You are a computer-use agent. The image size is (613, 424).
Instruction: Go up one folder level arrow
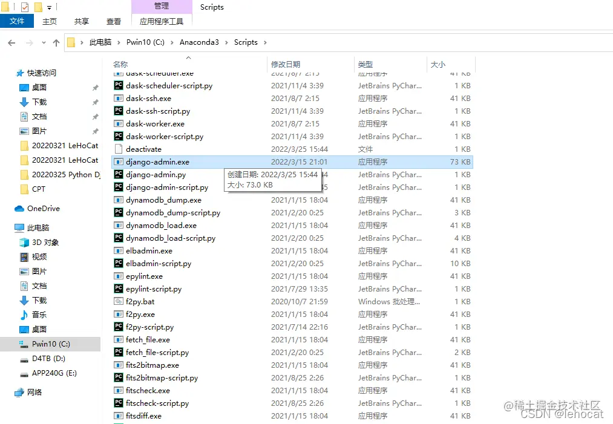coord(56,42)
